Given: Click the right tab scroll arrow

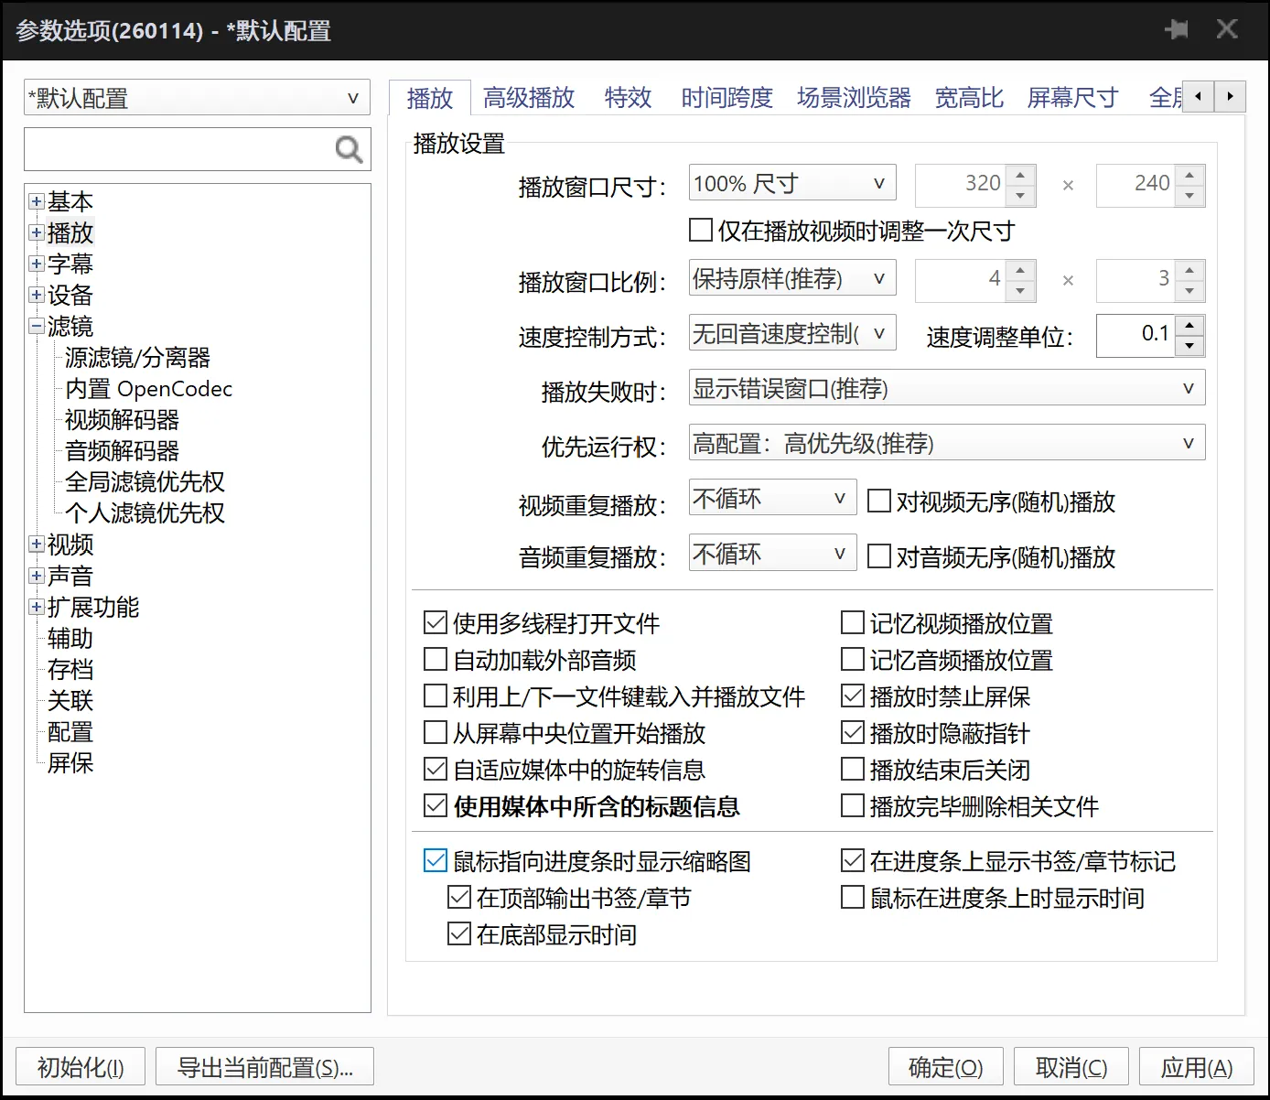Looking at the screenshot, I should (x=1231, y=96).
